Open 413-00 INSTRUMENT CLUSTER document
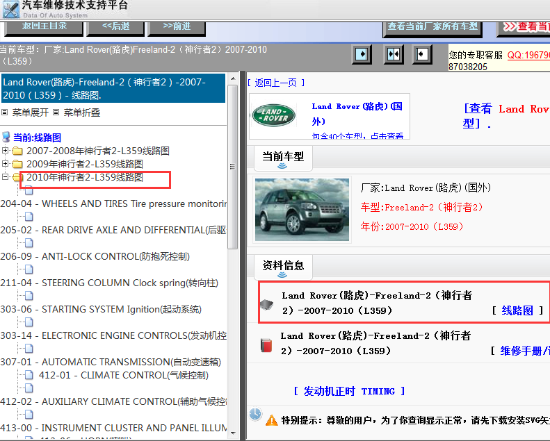550x441 pixels. coord(113,428)
